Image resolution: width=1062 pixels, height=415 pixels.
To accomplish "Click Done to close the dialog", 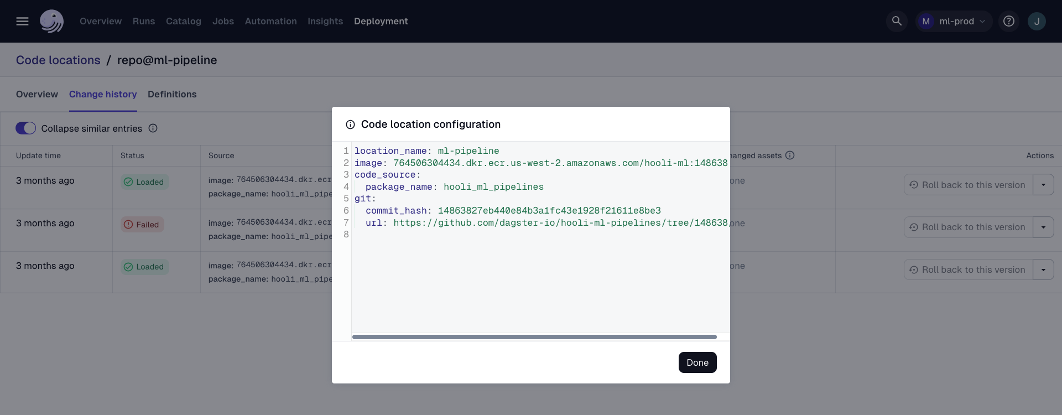I will 697,362.
